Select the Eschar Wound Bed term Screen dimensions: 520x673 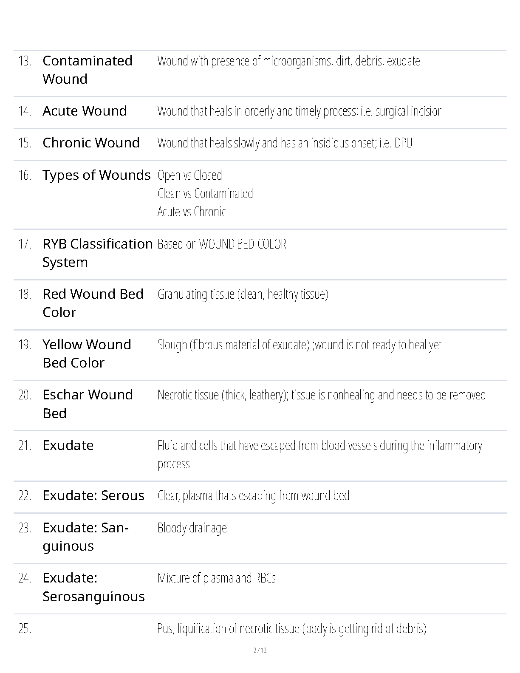point(88,404)
